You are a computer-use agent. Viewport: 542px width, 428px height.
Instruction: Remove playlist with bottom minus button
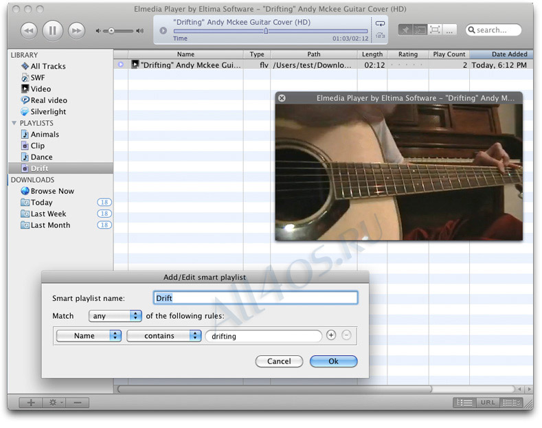click(x=78, y=403)
